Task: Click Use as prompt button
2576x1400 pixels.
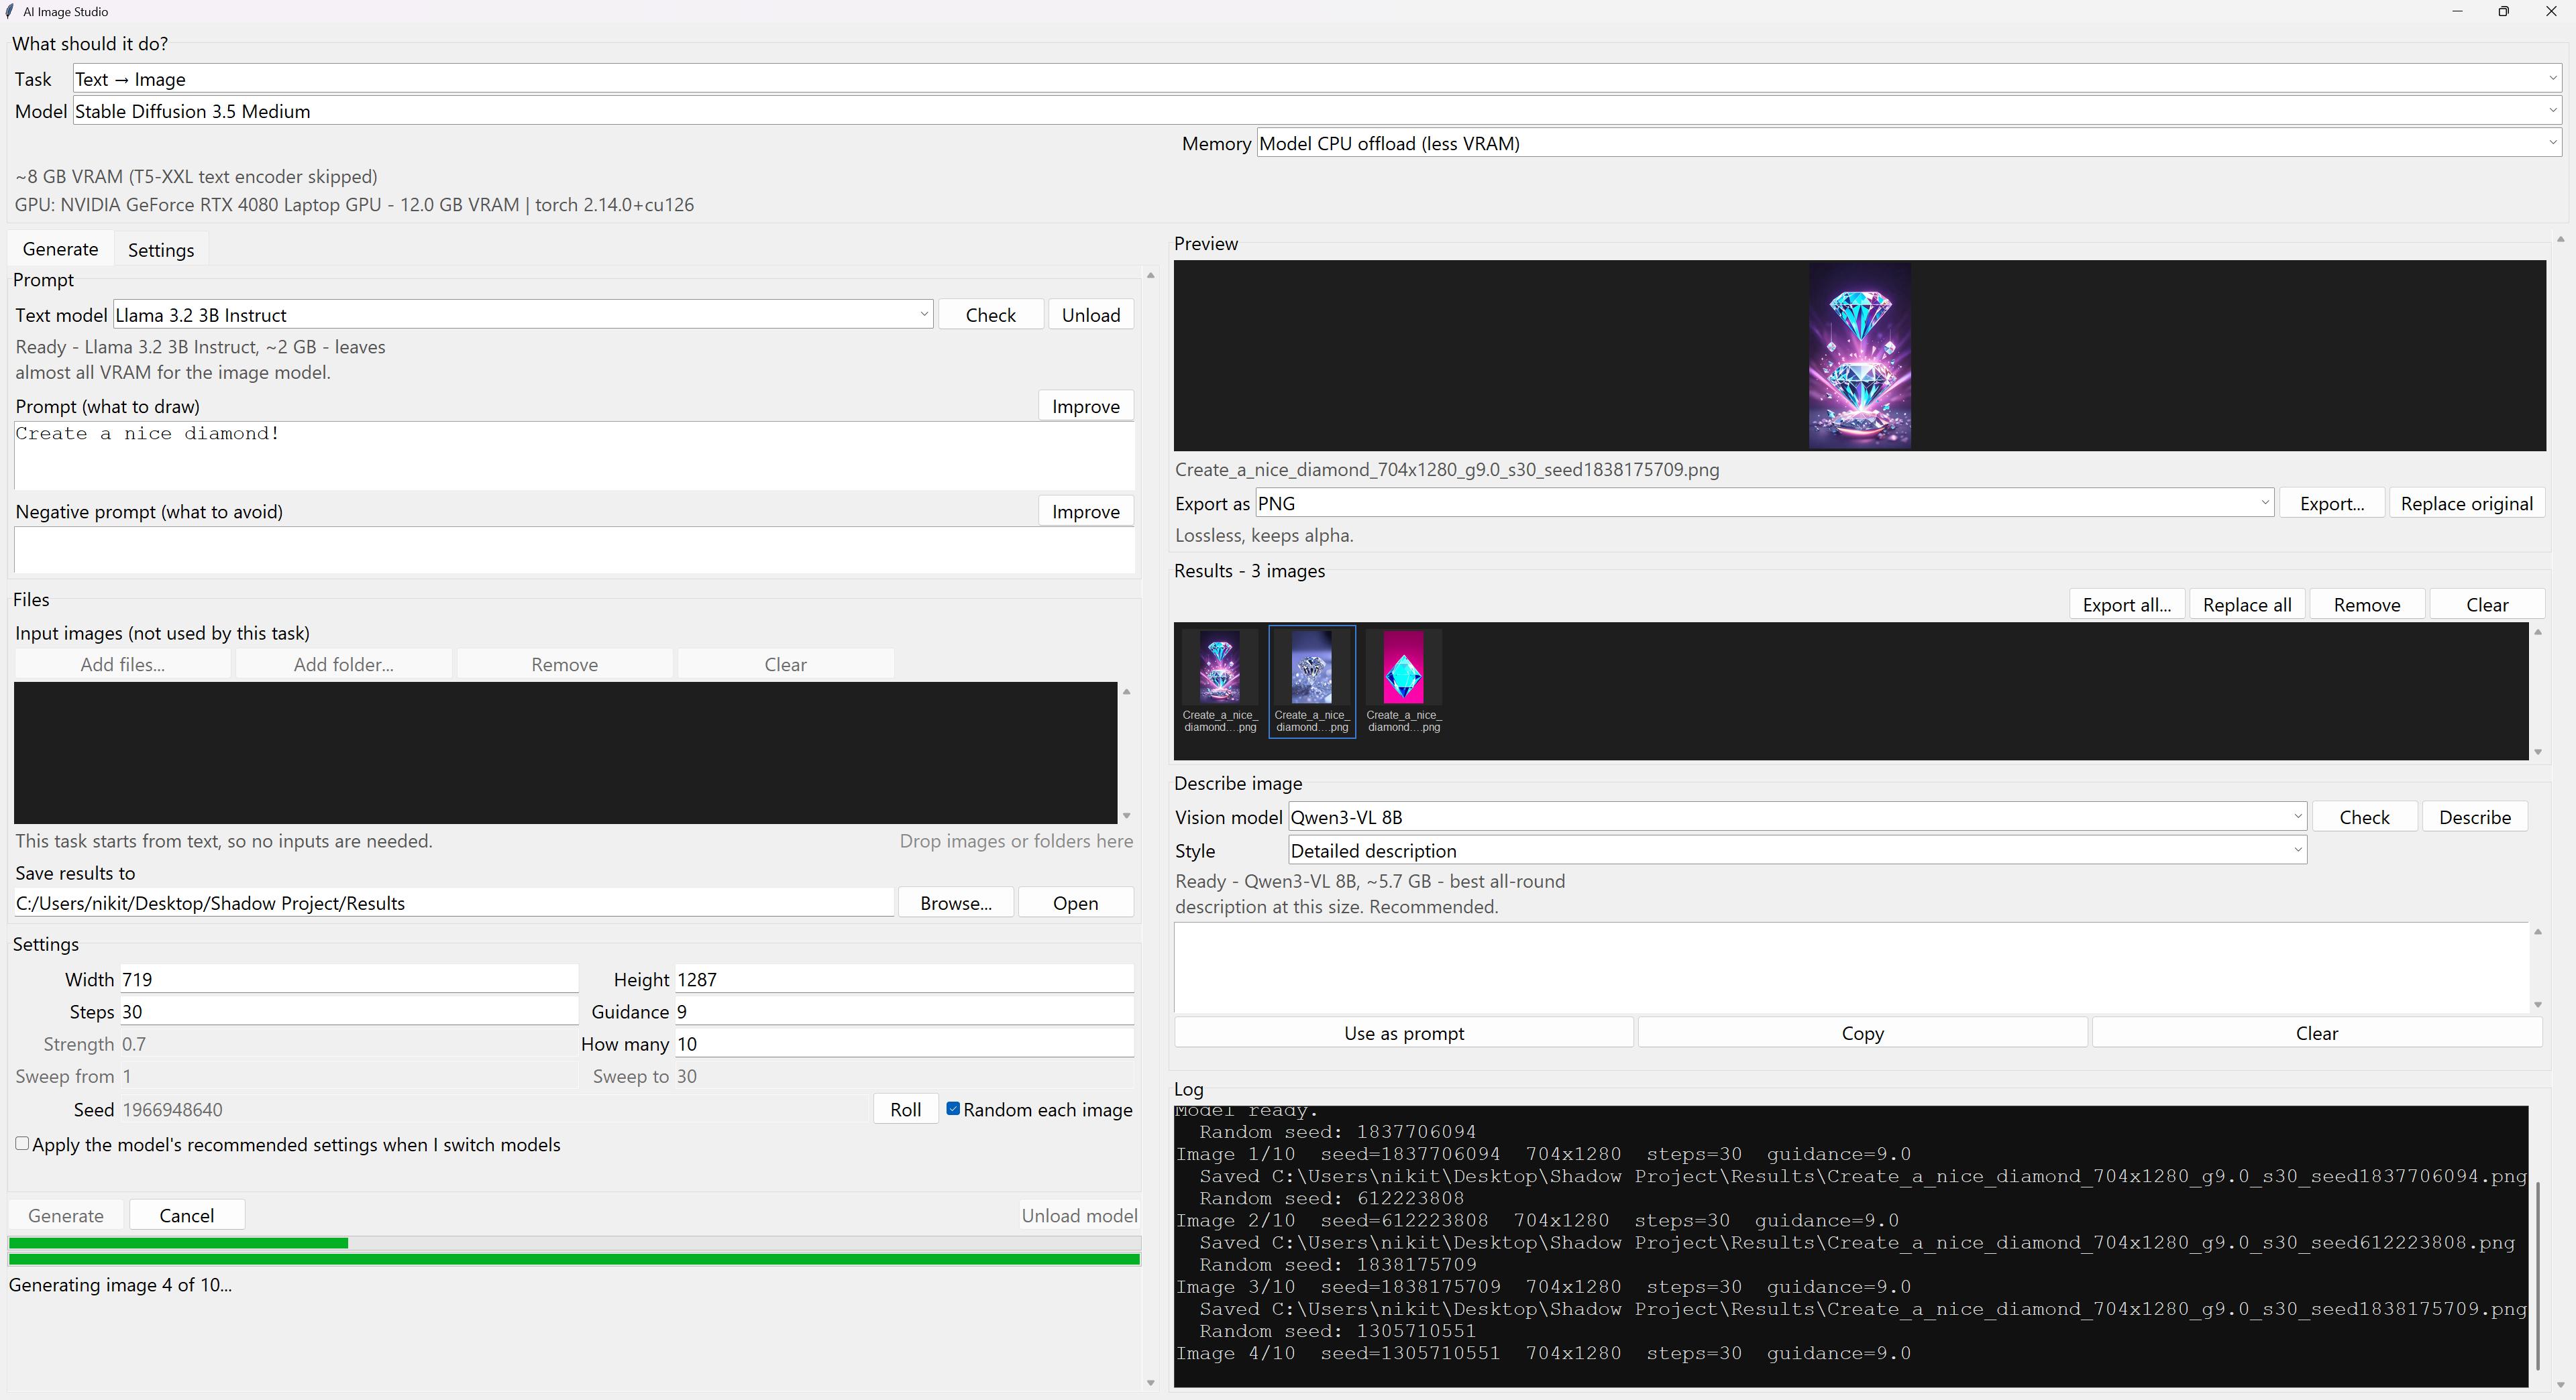Action: click(x=1404, y=1033)
